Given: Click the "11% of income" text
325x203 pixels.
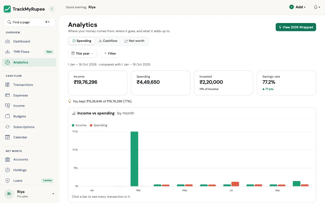Looking at the screenshot, I should pyautogui.click(x=209, y=89).
